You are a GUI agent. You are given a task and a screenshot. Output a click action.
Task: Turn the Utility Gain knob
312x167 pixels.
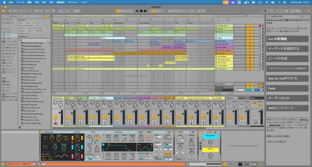(x=192, y=142)
